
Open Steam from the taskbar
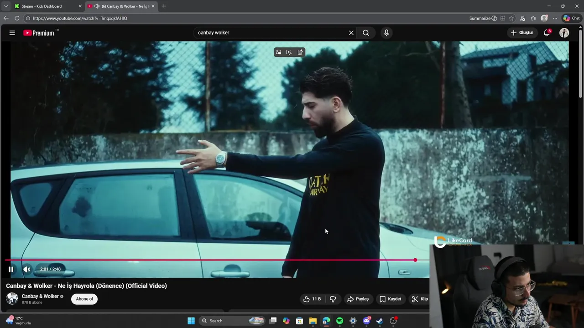[x=380, y=321]
